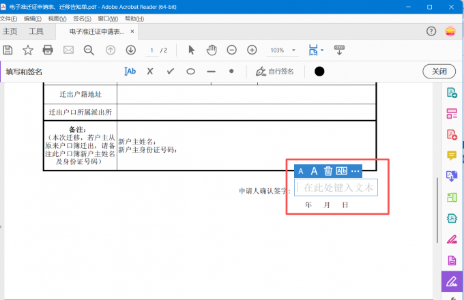Print the document via the printer icon
Screen dimensions: 464x300
[48, 50]
